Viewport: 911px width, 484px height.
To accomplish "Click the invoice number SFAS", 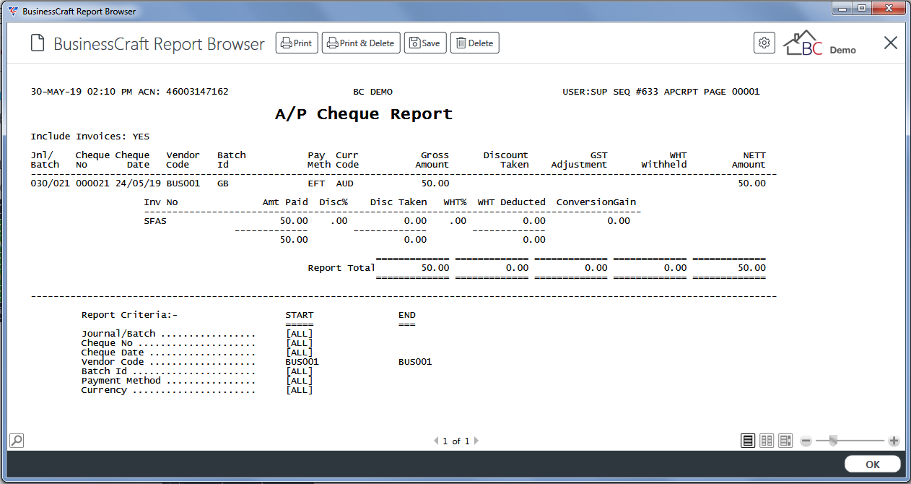I will tap(155, 221).
